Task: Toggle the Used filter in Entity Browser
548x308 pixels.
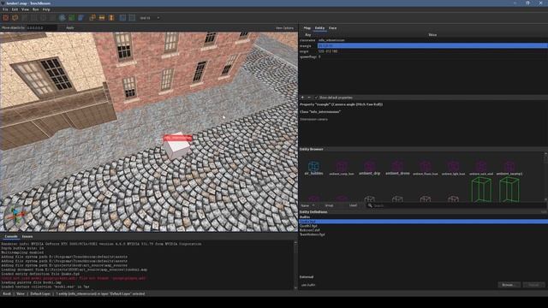Action: point(353,205)
